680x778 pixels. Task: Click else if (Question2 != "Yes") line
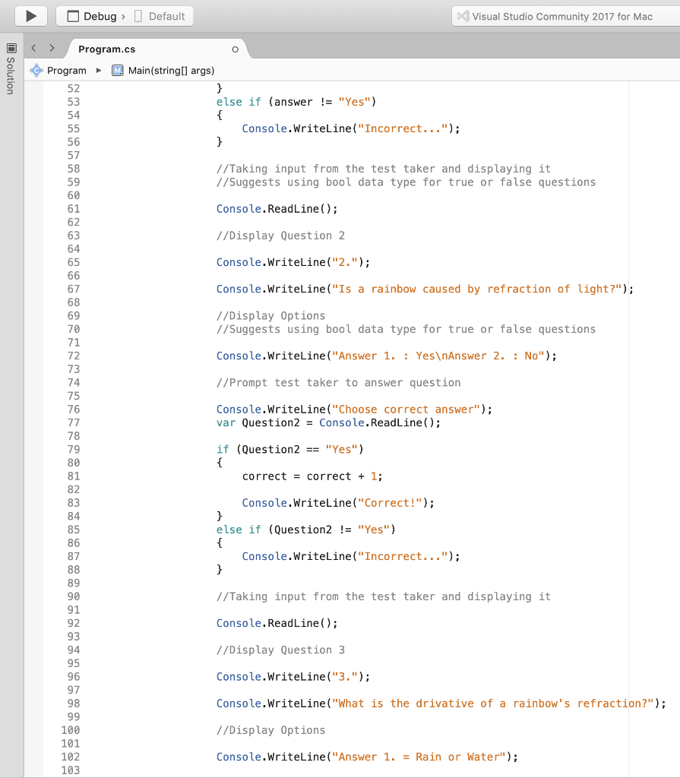click(305, 530)
